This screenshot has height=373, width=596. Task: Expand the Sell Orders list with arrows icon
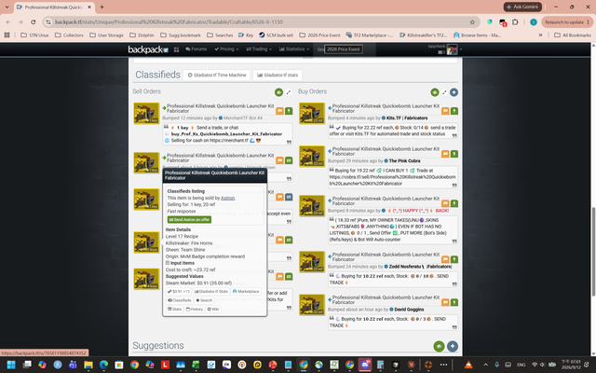point(289,92)
